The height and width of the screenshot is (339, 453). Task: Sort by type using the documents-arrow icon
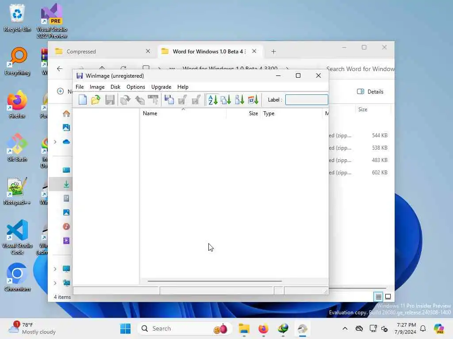pos(226,100)
